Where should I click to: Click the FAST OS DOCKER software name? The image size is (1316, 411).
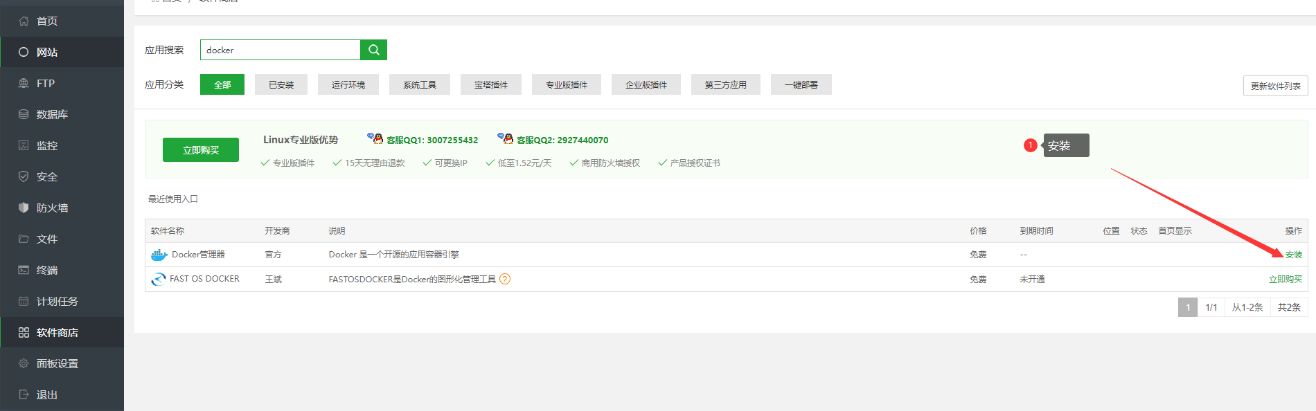coord(204,279)
